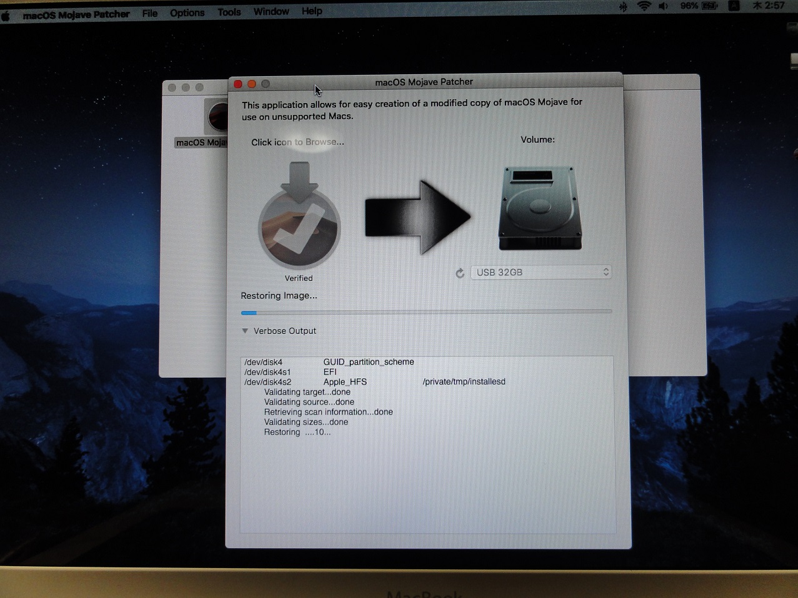Click the /dev/disk4s2 line in output
The image size is (798, 598).
(x=268, y=382)
